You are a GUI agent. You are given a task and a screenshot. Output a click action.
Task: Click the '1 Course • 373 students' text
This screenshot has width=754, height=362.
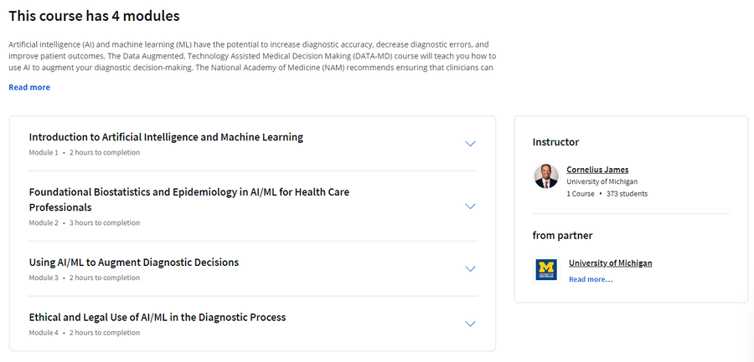pyautogui.click(x=607, y=194)
